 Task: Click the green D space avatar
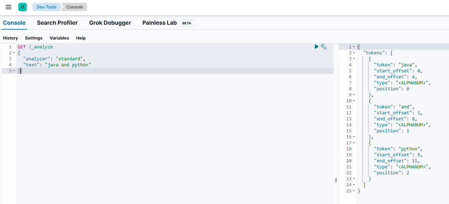(23, 7)
